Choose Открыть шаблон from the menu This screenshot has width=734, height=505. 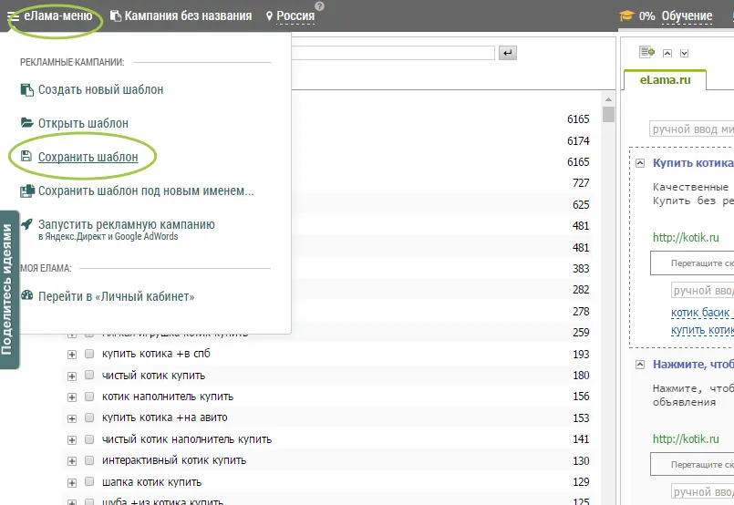tap(83, 123)
